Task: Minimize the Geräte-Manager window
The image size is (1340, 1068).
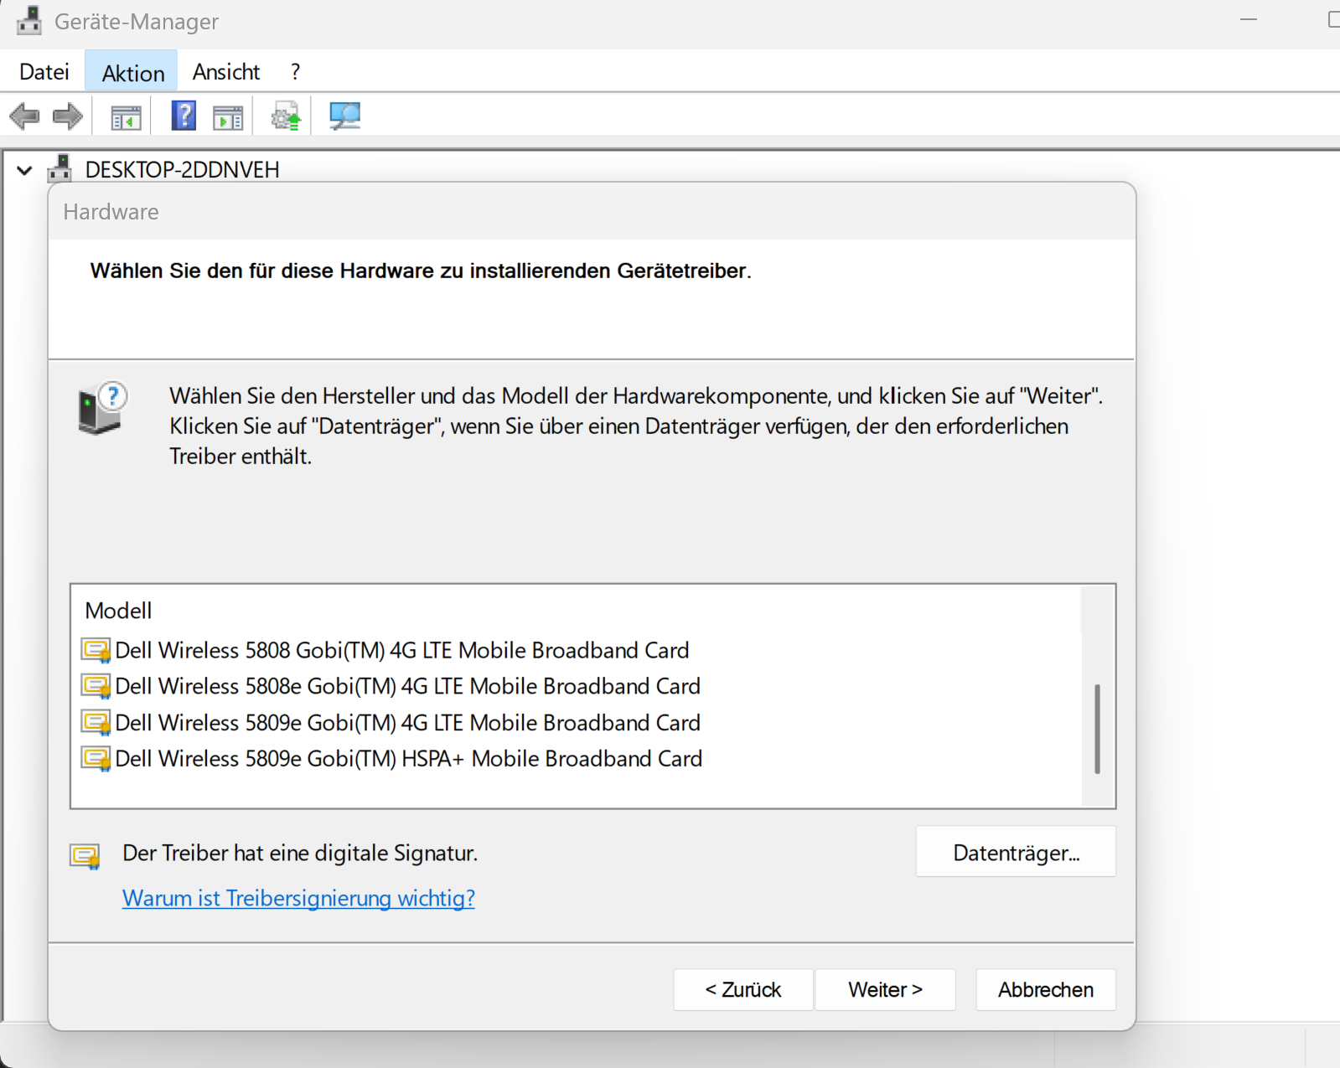Action: pos(1249,19)
